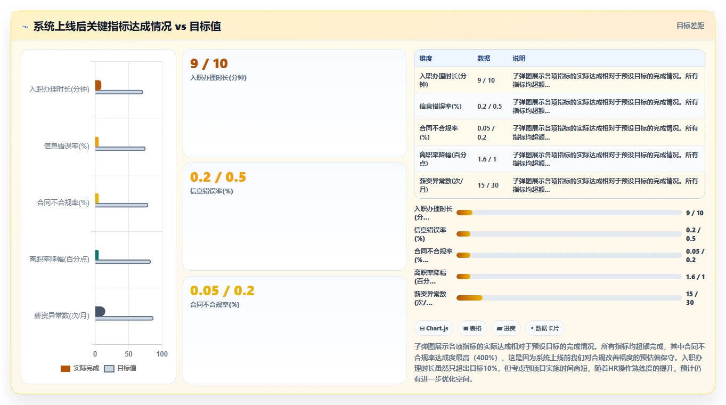
Task: Click the 信息错误率 target bar in chart
Action: point(120,149)
